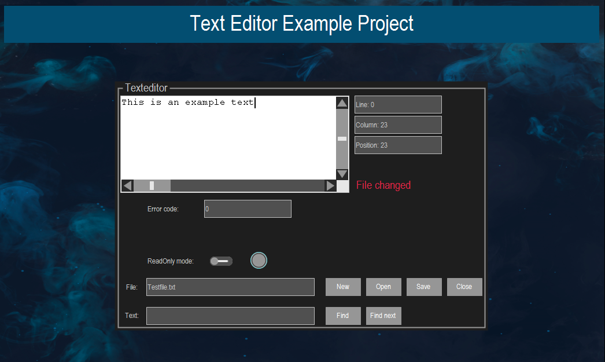Click the horizontal scrollbar right arrow

[x=330, y=185]
